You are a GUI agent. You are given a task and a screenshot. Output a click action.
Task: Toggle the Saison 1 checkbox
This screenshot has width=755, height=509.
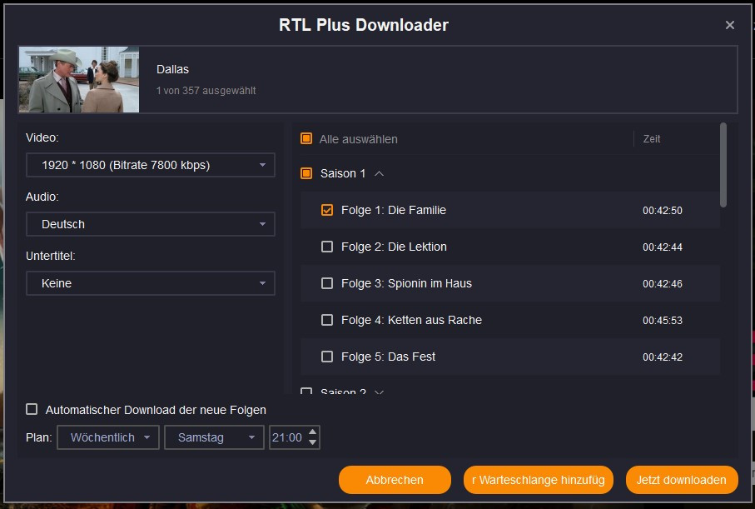pos(306,173)
